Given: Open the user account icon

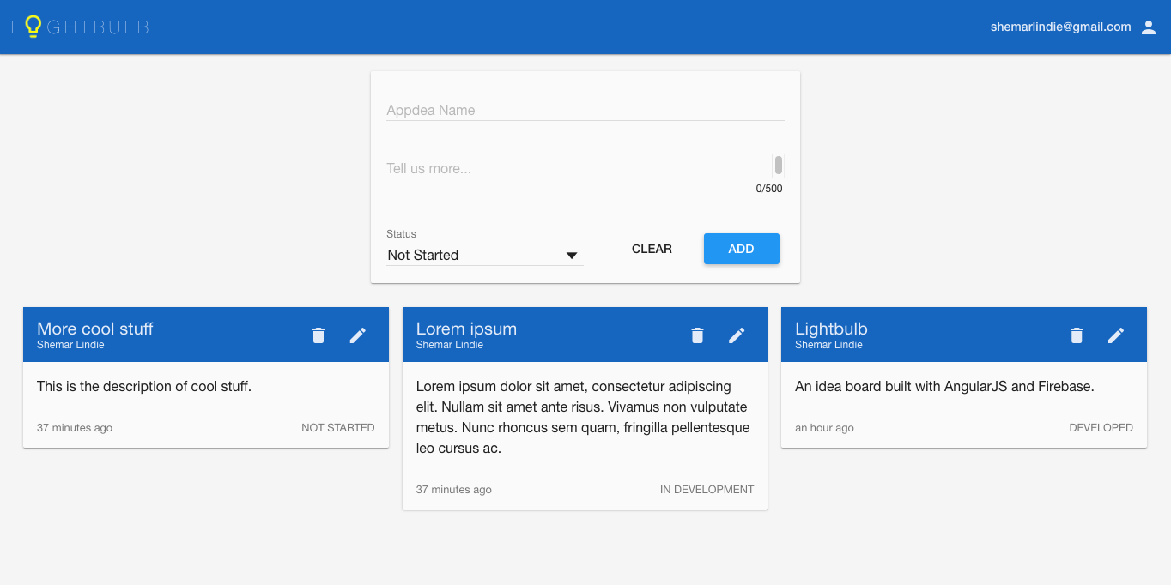Looking at the screenshot, I should tap(1149, 27).
